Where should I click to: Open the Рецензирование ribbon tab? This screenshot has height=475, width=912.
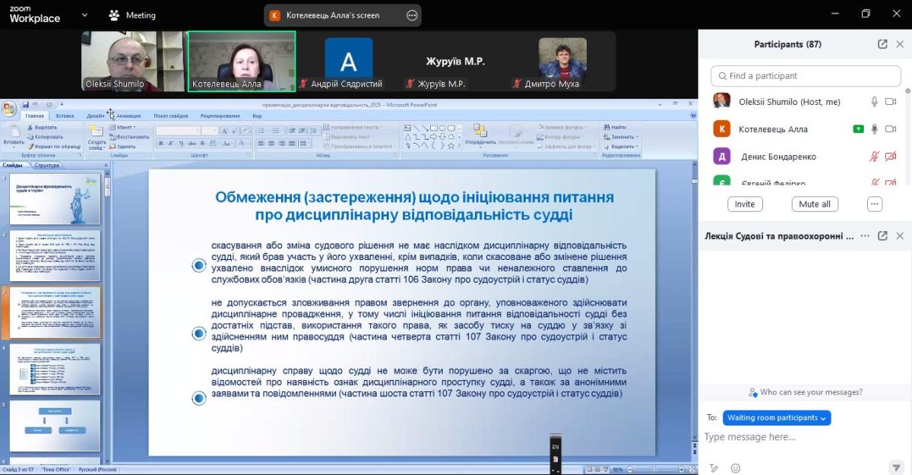(x=220, y=116)
